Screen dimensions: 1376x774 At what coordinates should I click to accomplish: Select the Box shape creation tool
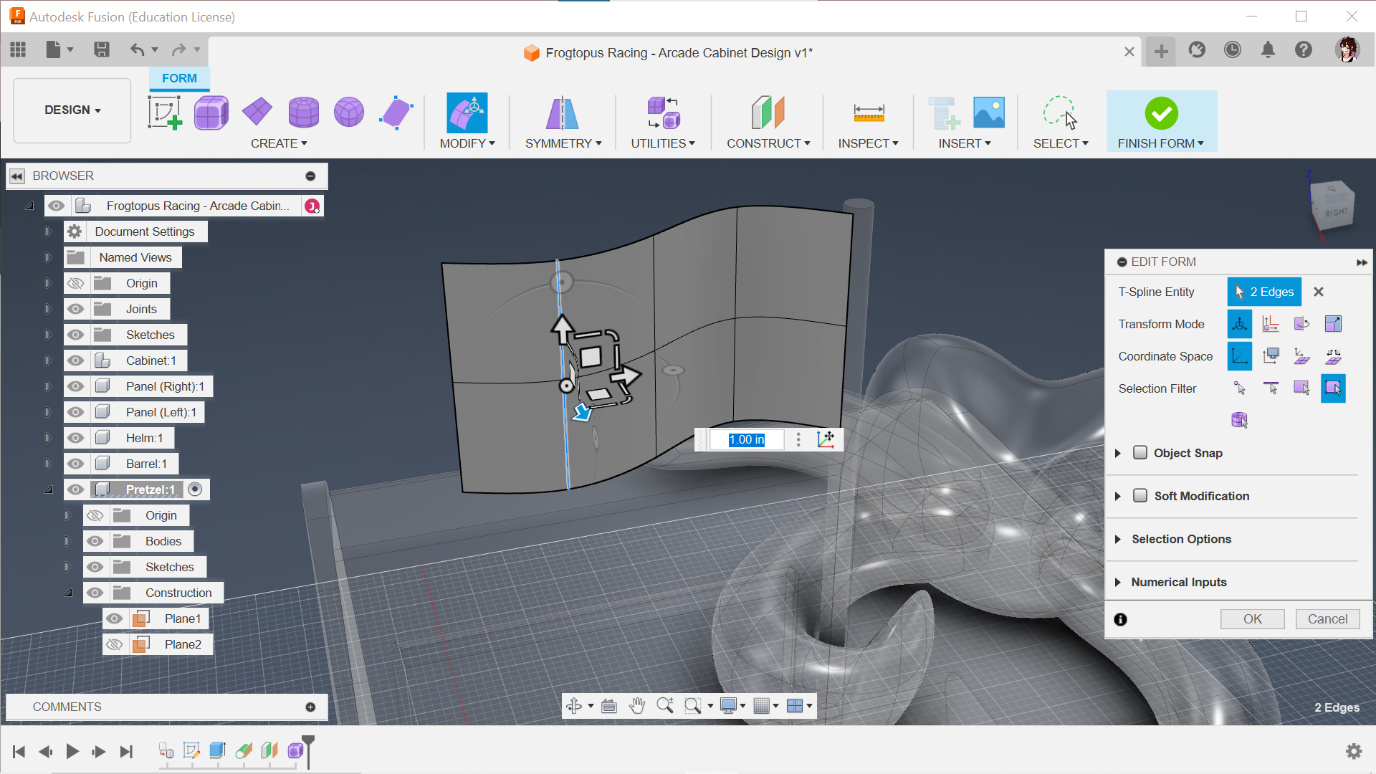[x=210, y=113]
